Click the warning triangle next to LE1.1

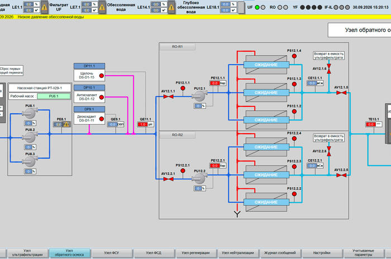pyautogui.click(x=44, y=7)
